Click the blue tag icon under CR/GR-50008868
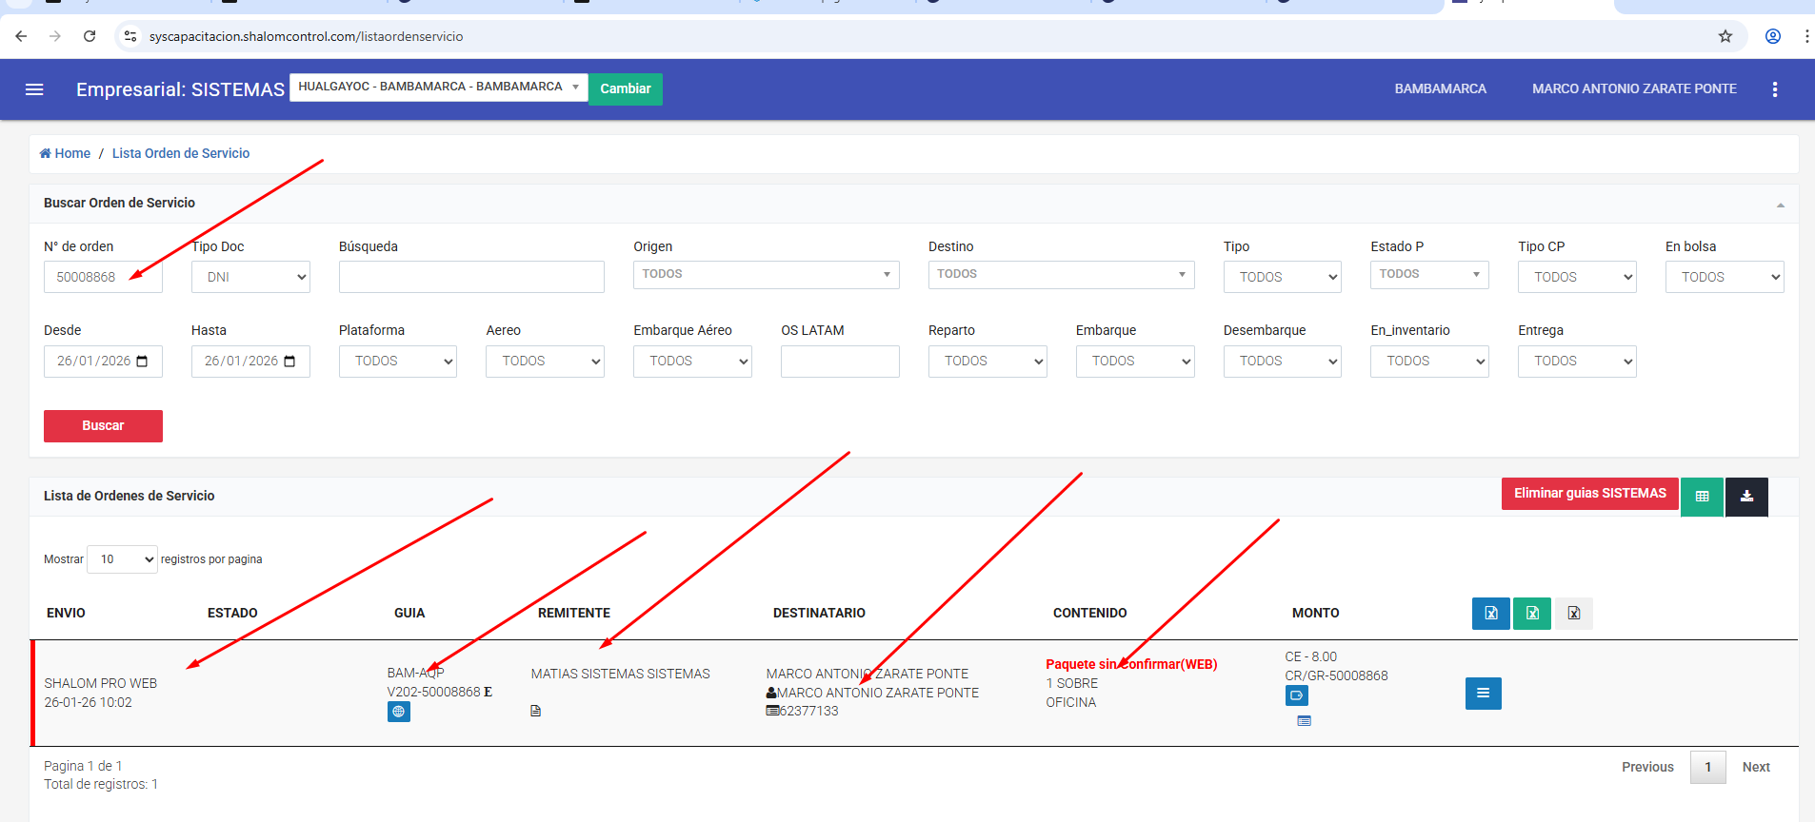Screen dimensions: 1815x822 1296,695
